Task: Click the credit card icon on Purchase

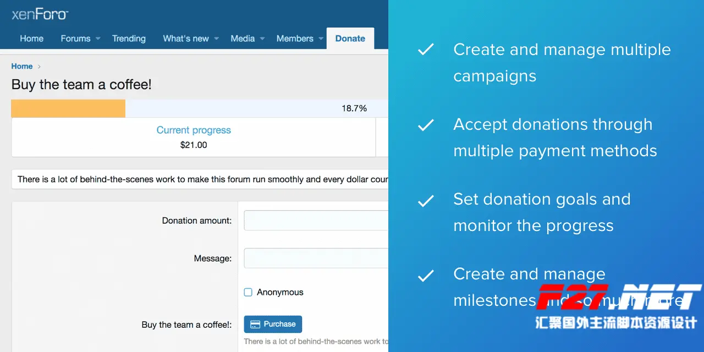Action: click(x=255, y=324)
